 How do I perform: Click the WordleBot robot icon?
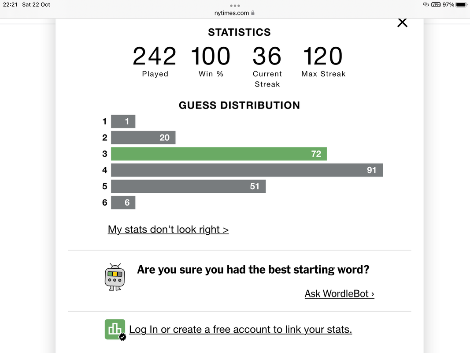click(x=115, y=277)
